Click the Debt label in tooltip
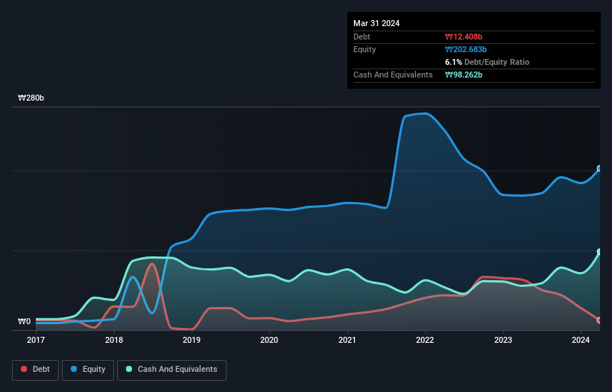612x392 pixels. [362, 37]
